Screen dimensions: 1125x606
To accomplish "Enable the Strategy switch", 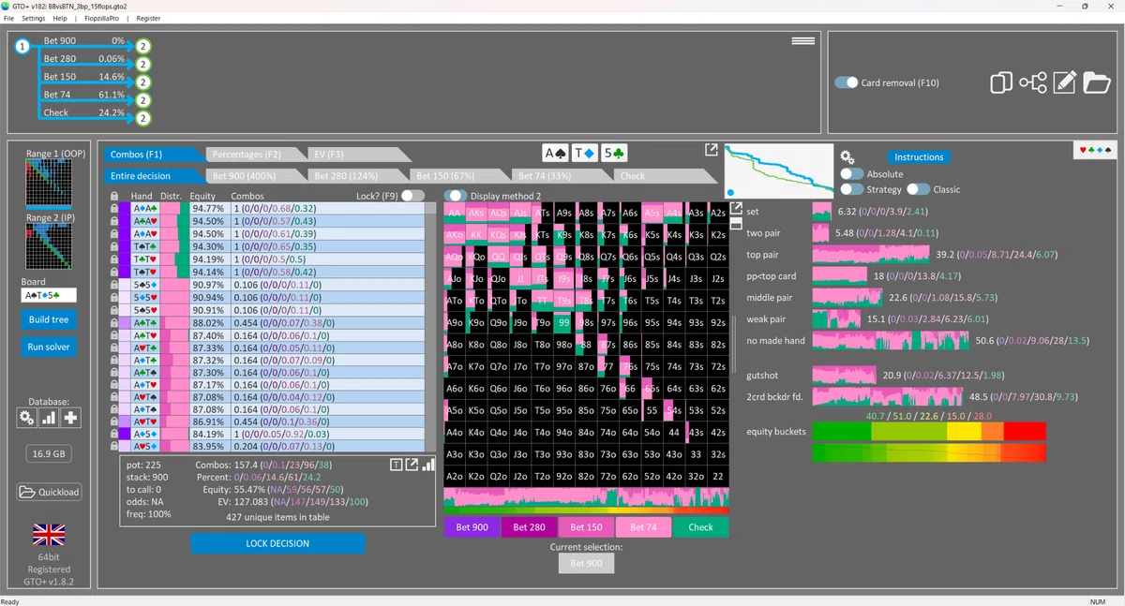I will (851, 189).
